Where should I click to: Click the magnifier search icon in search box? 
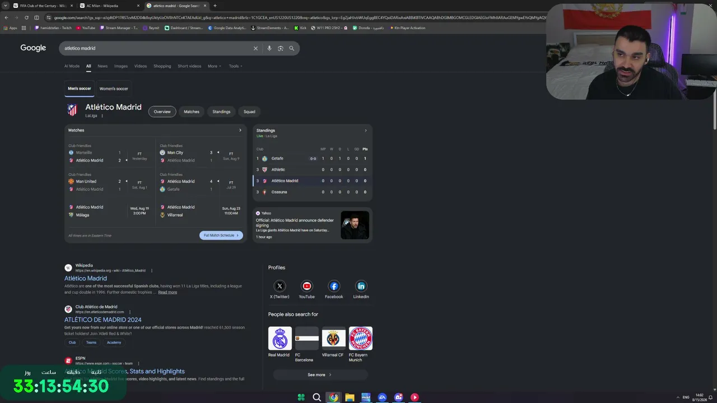(x=291, y=48)
